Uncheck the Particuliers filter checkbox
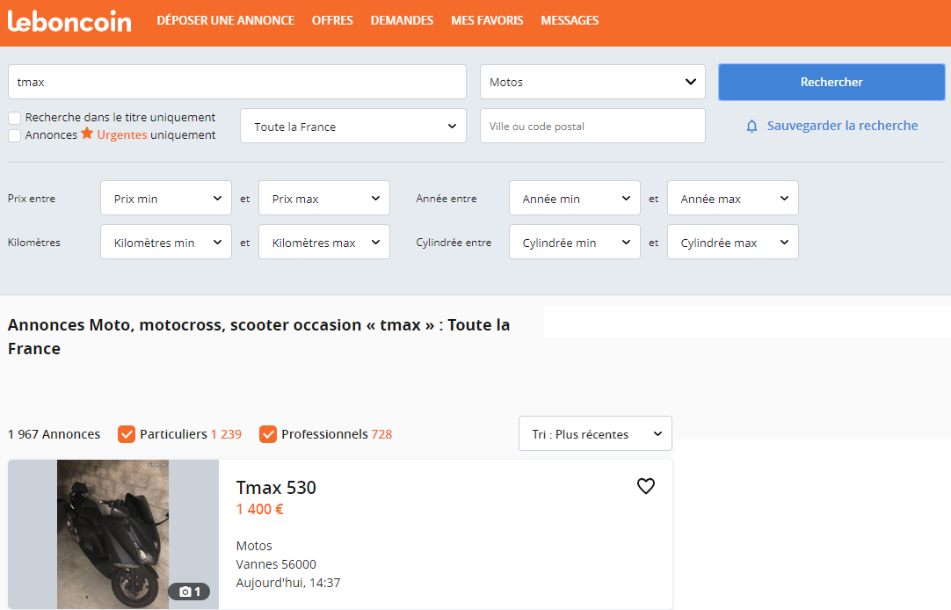This screenshot has width=951, height=610. 127,434
